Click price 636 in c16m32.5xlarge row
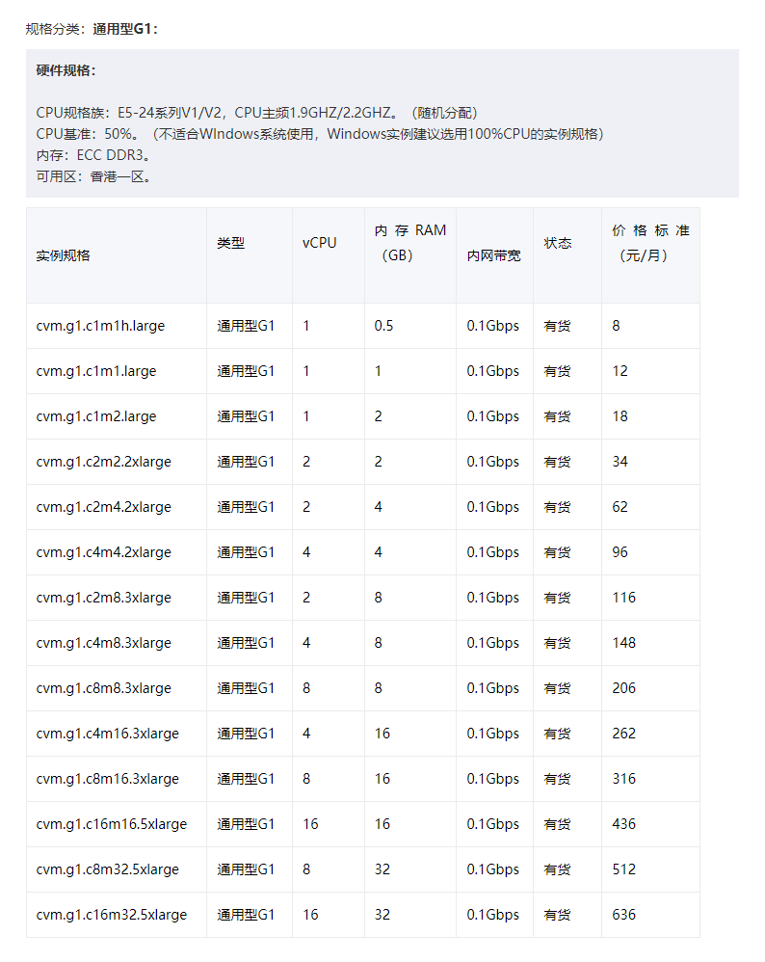 [624, 916]
